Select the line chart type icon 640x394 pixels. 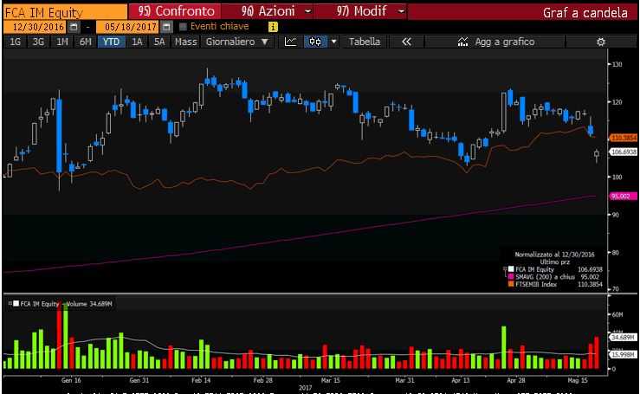[x=291, y=42]
